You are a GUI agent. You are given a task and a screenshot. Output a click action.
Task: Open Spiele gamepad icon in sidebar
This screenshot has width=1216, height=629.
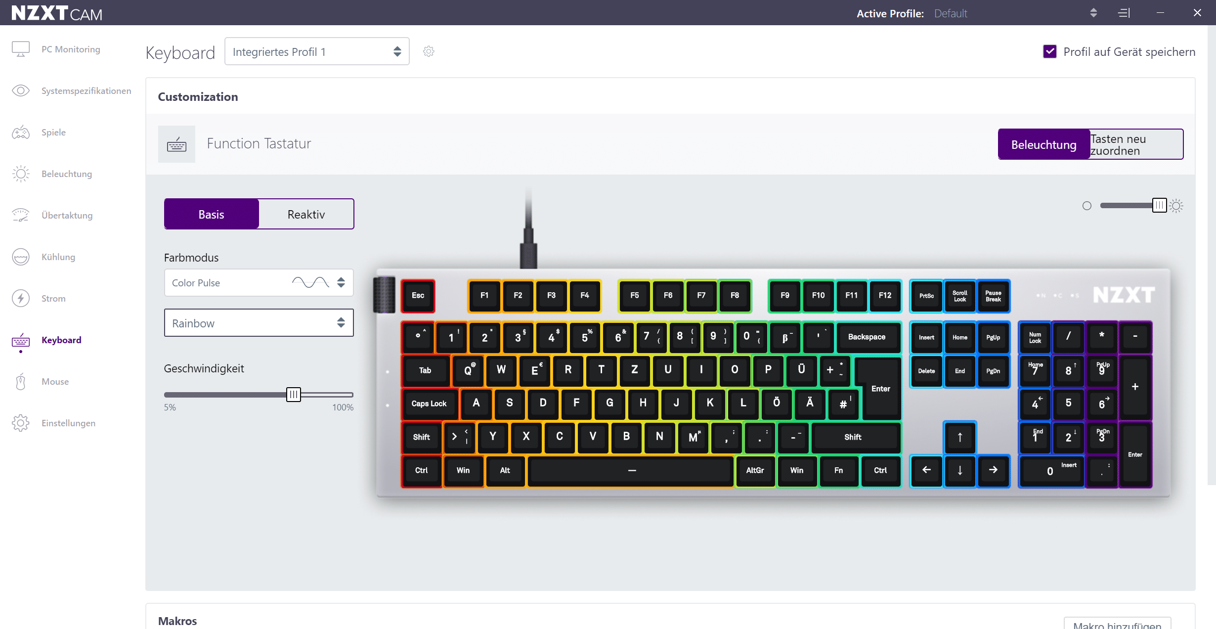coord(21,133)
